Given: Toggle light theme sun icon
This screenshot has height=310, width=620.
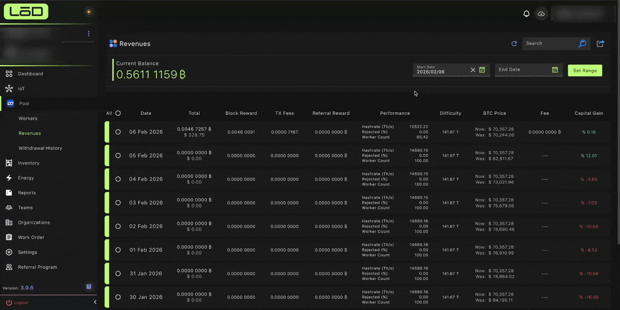Looking at the screenshot, I should (x=88, y=12).
